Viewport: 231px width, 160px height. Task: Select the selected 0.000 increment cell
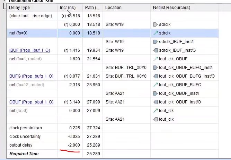pyautogui.click(x=70, y=33)
